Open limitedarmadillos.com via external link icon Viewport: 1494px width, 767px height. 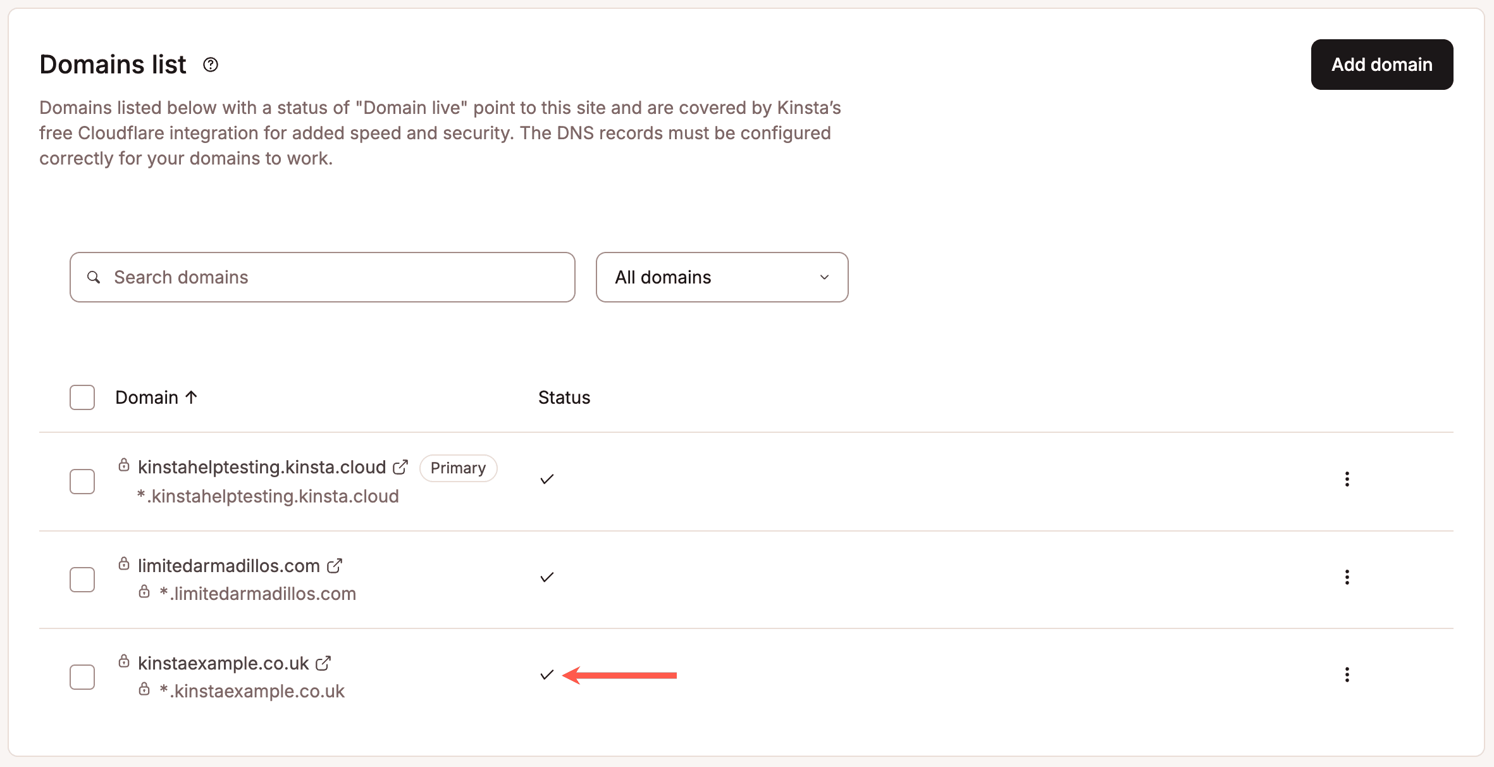[335, 565]
